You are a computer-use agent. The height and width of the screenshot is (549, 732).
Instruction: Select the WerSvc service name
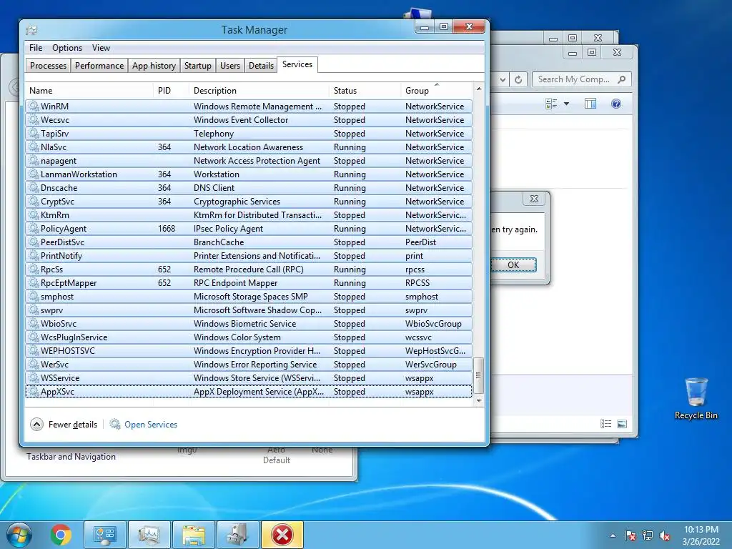click(54, 364)
